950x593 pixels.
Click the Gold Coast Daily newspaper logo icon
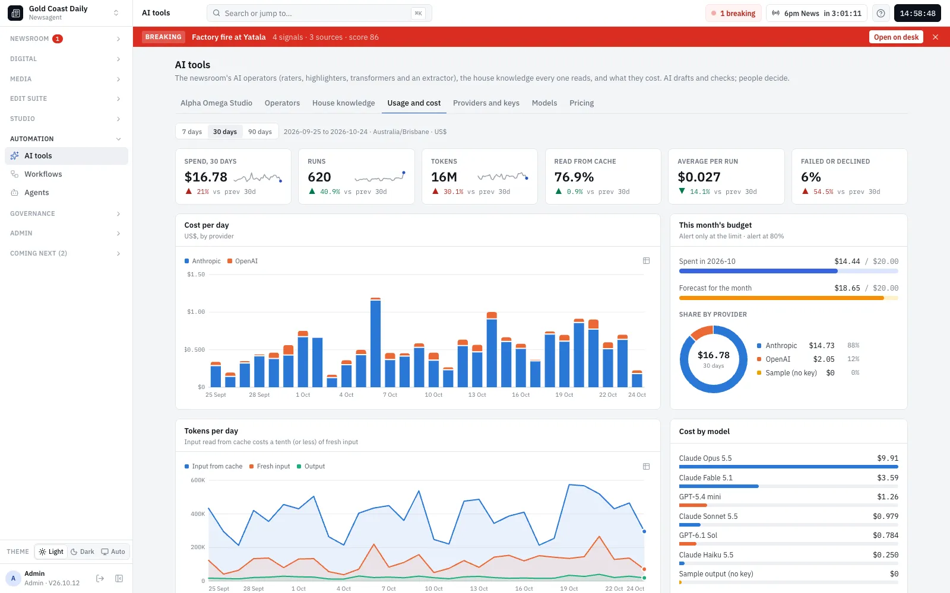tap(15, 13)
